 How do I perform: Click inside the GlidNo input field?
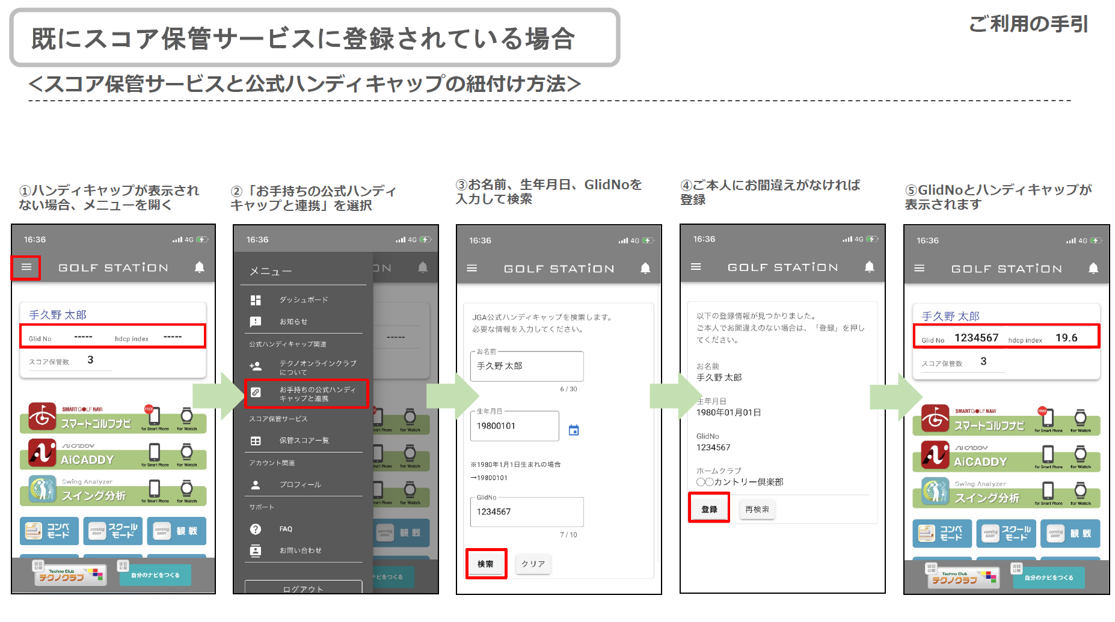526,511
